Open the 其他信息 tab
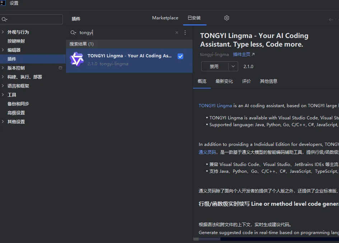The width and height of the screenshot is (339, 243). (x=269, y=81)
